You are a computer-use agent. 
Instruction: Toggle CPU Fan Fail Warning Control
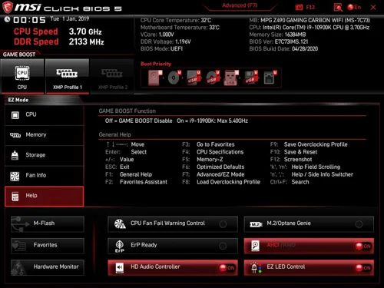[173, 223]
